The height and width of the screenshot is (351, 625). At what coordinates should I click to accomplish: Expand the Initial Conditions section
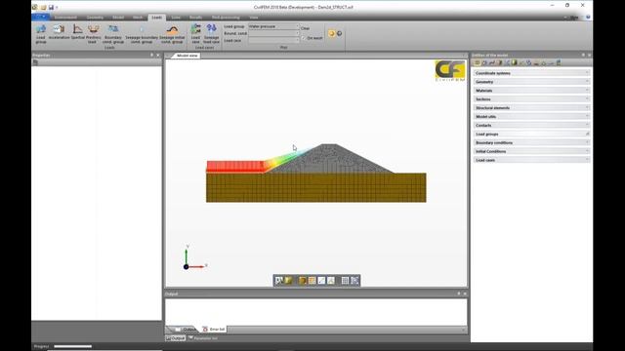531,151
